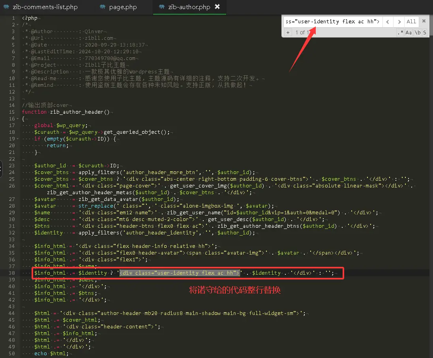
Task: Switch to the zib-comments-list.php tab
Action: click(45, 7)
